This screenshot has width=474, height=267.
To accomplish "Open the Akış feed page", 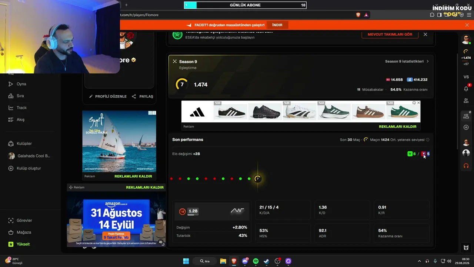I will [x=16, y=119].
